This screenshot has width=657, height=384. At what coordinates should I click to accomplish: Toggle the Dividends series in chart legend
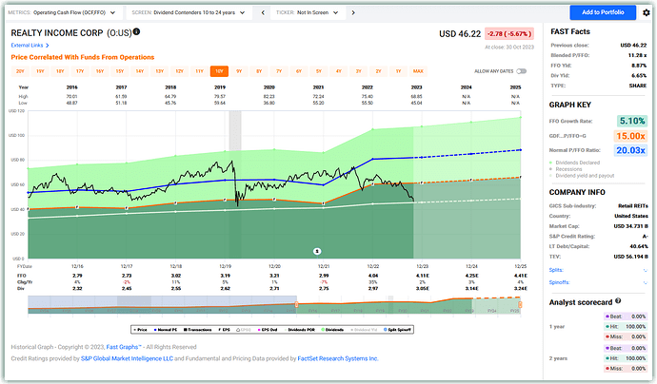332,330
